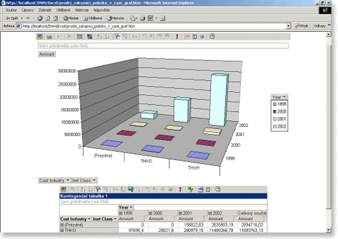Viewport: 338px width, 239px height.
Task: Click the Home icon in browser toolbar
Action: (x=55, y=18)
